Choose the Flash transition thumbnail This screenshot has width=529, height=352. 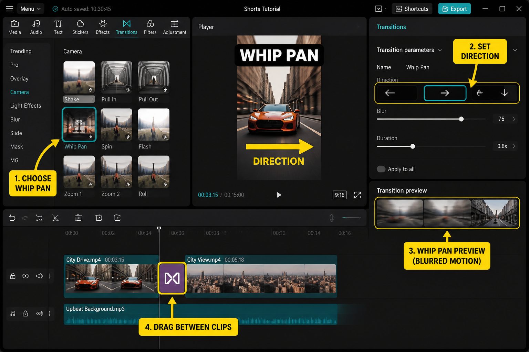[154, 124]
